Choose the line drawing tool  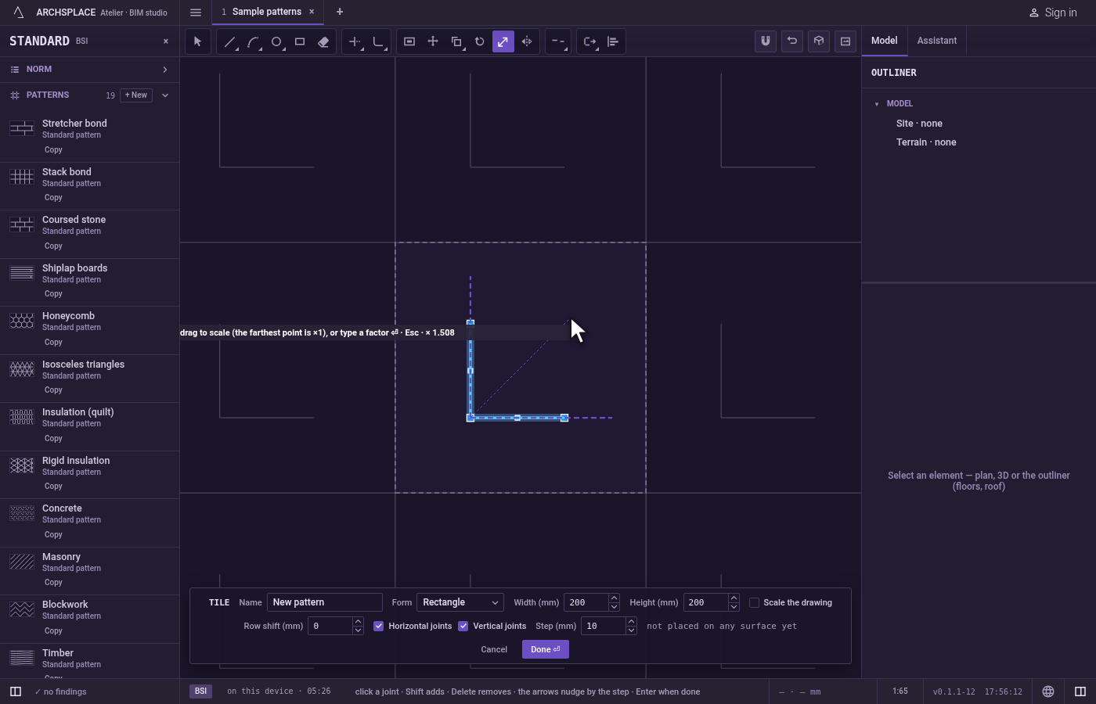(x=229, y=41)
